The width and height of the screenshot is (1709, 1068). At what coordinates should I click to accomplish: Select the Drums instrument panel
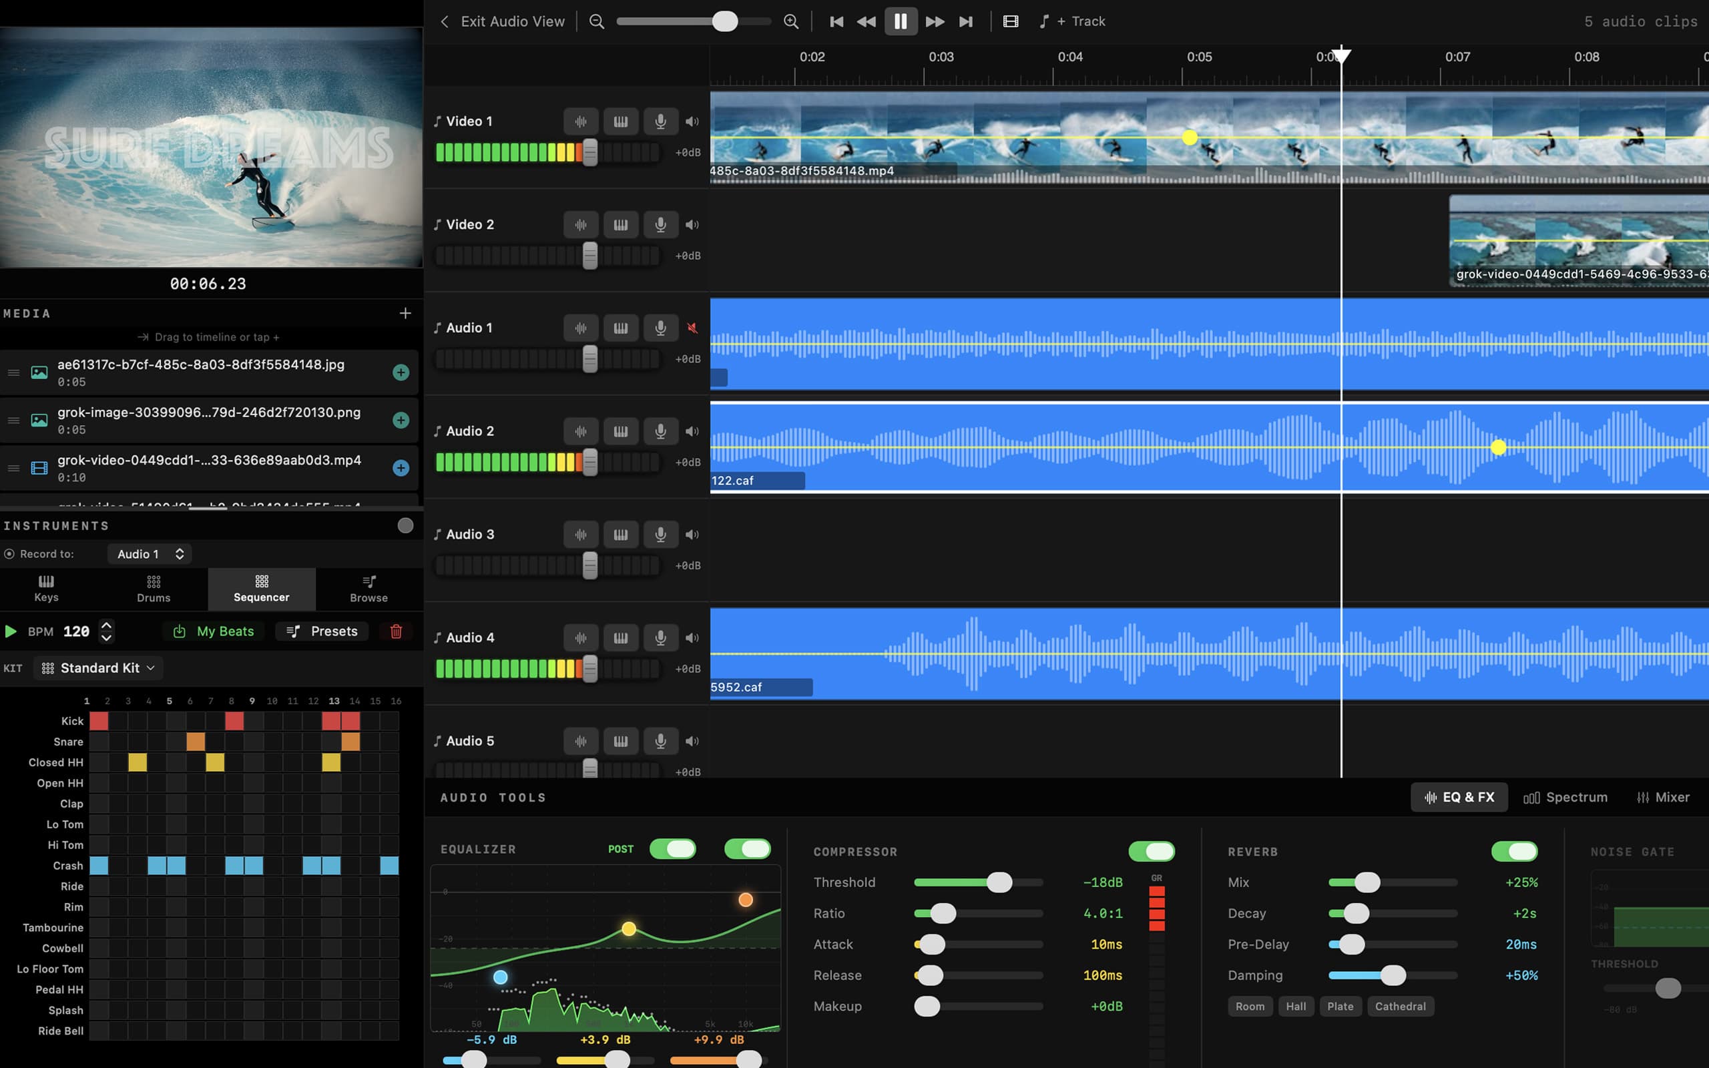tap(154, 588)
